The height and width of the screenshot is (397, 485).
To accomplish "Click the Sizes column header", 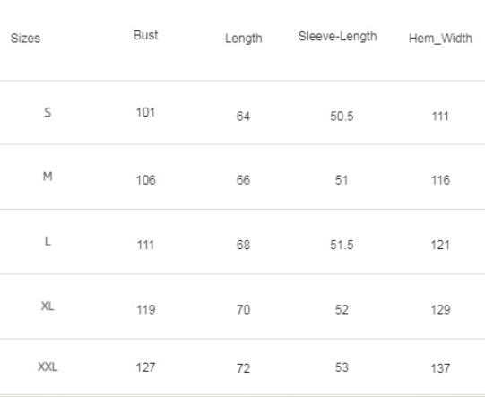I will [25, 39].
